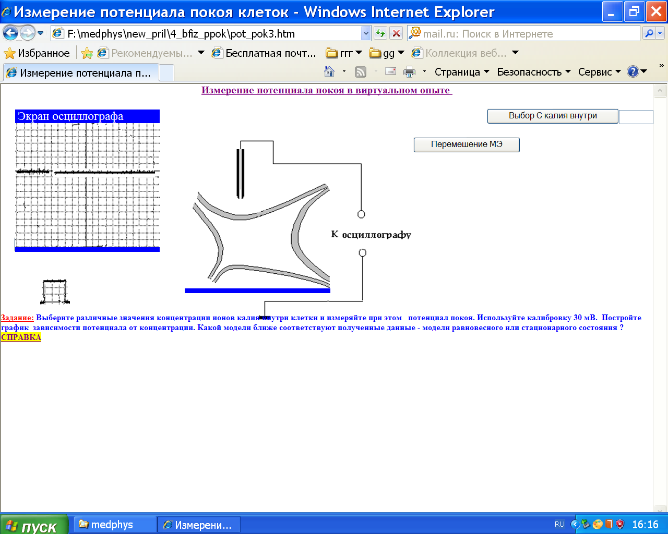The image size is (668, 534).
Task: Switch to Измерени... taskbar window
Action: click(199, 525)
